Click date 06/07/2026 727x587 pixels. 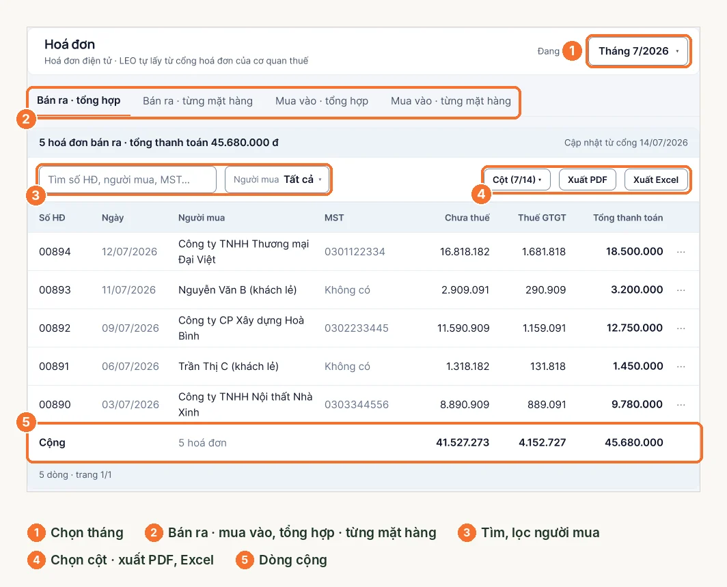(131, 367)
